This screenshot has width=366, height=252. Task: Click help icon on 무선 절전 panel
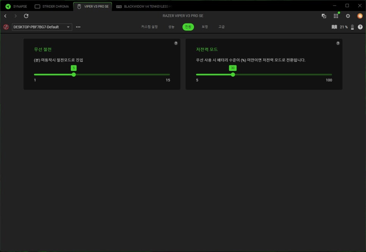176,43
